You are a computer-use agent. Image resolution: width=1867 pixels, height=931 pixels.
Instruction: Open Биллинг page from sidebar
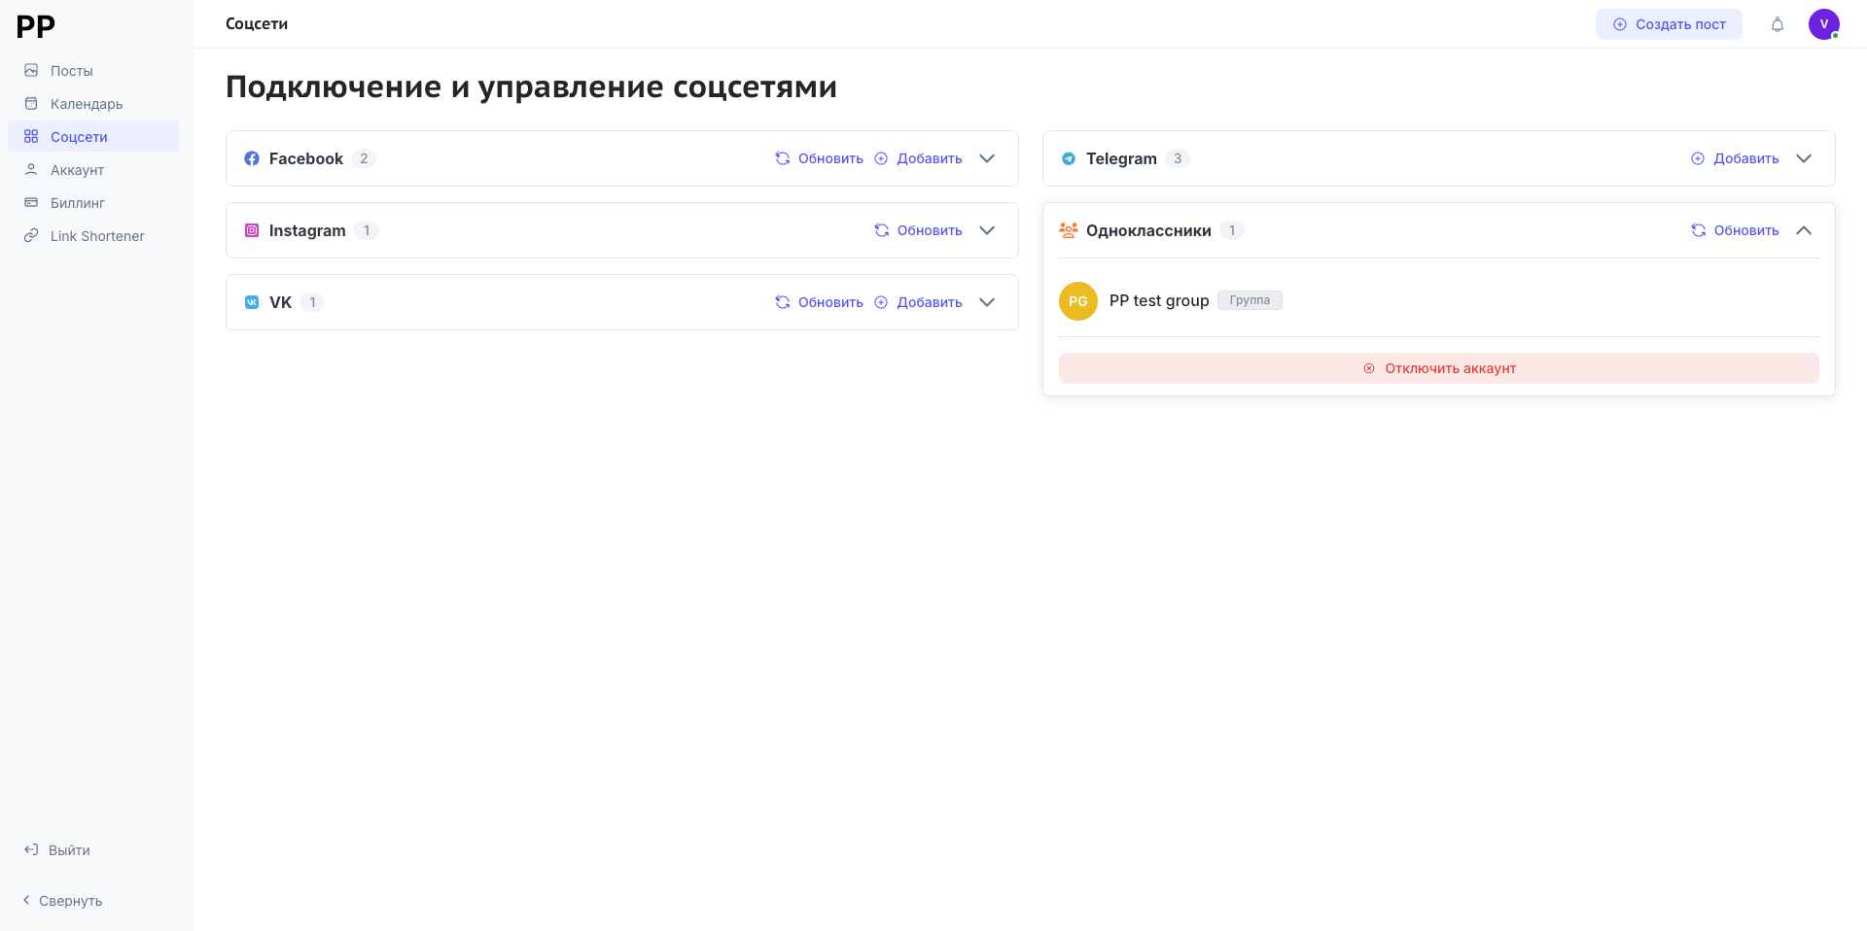click(77, 203)
